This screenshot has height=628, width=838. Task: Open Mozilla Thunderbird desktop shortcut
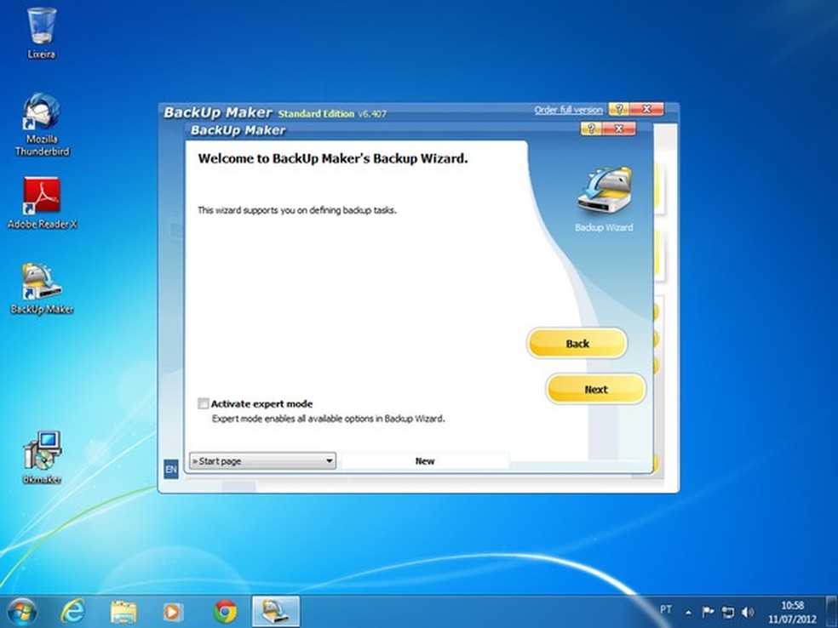[42, 116]
